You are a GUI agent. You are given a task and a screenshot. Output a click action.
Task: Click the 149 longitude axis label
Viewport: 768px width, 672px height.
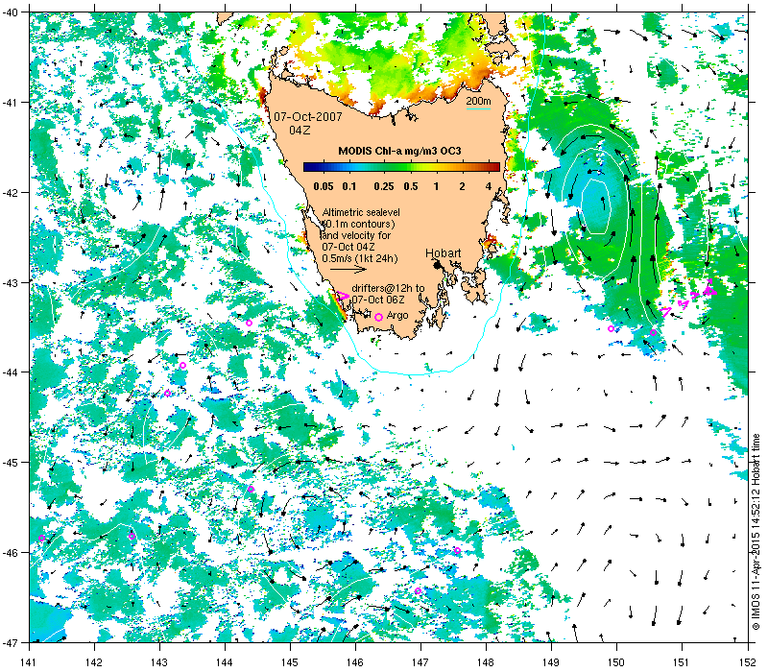tap(551, 662)
